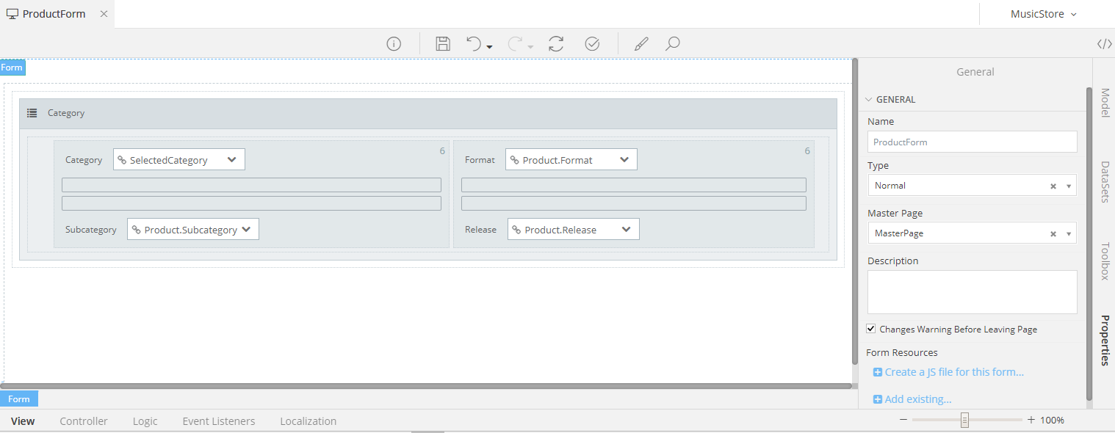Click the undo arrow icon
Viewport: 1115px width, 433px height.
tap(474, 44)
